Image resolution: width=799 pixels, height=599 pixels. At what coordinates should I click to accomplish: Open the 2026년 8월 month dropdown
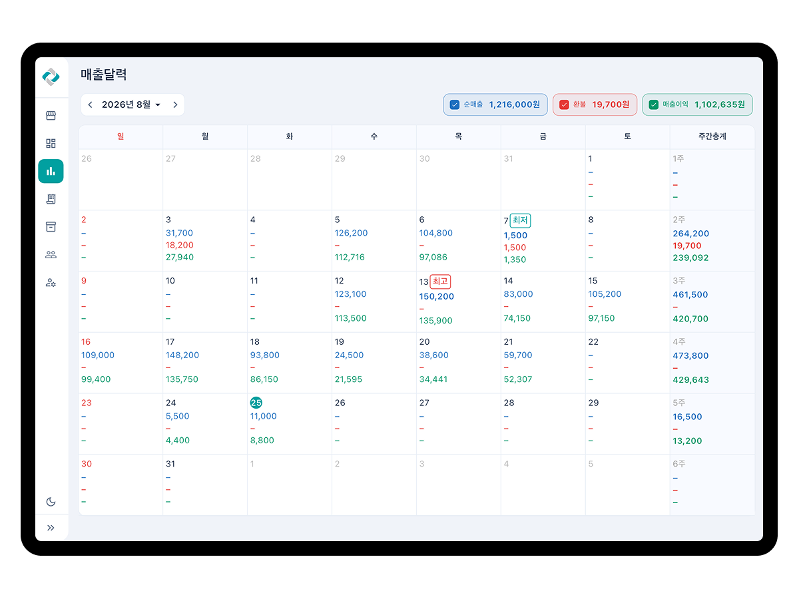point(132,104)
